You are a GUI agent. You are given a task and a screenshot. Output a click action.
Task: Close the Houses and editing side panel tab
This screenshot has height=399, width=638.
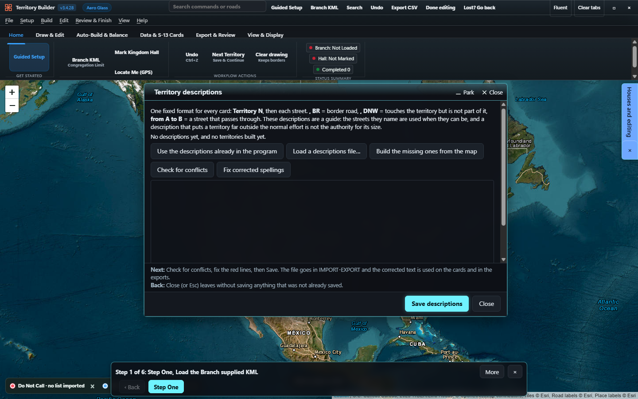click(x=630, y=151)
